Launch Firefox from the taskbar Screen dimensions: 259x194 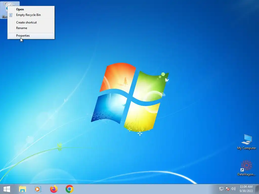54,189
